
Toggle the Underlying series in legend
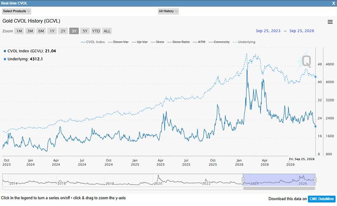[244, 42]
